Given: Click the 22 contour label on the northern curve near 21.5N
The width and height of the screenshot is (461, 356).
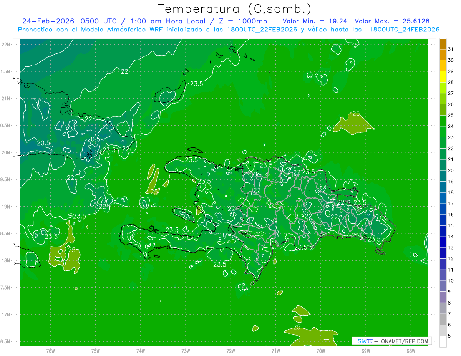Looking at the screenshot, I should (124, 71).
